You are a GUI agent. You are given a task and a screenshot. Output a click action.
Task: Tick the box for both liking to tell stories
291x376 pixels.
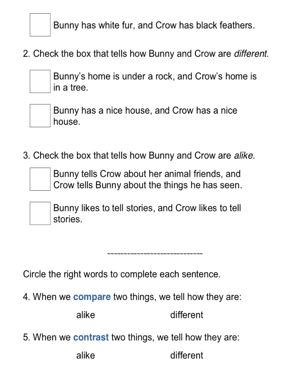tap(40, 213)
